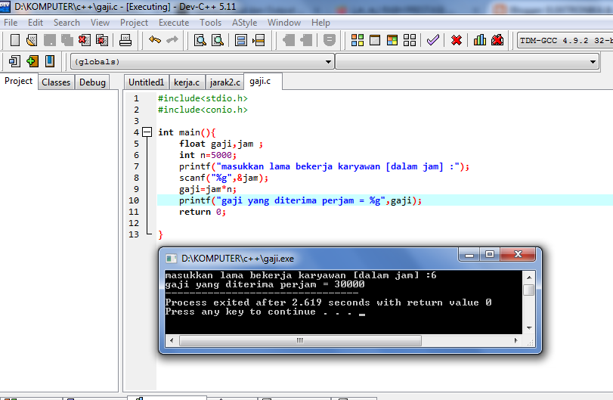Click code line "gaji=jam*n;"

pyautogui.click(x=208, y=189)
